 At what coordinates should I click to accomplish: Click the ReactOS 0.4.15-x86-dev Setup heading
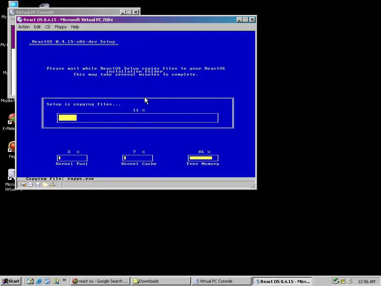73,42
